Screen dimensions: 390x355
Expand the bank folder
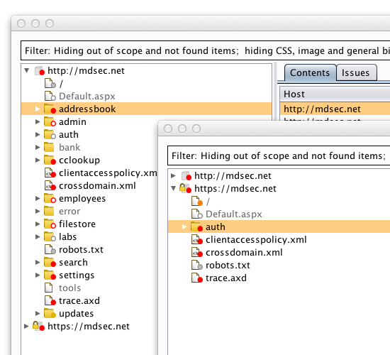38,147
